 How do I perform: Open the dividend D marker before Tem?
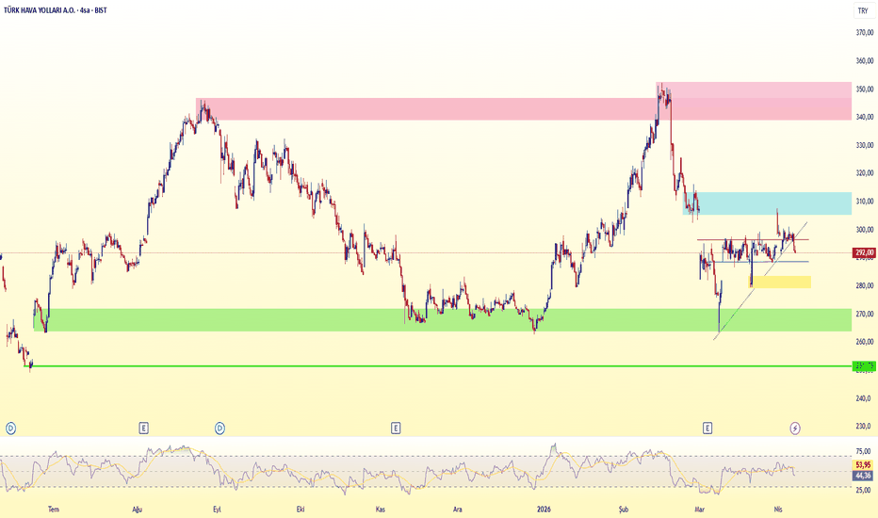click(10, 429)
